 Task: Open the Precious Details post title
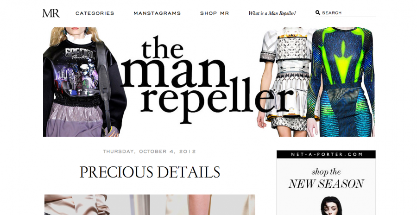[150, 172]
